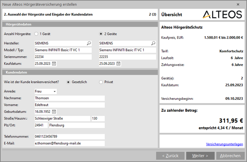The height and width of the screenshot is (162, 247).
Task: Click the first Seriennummer field 22234
Action: tap(63, 57)
